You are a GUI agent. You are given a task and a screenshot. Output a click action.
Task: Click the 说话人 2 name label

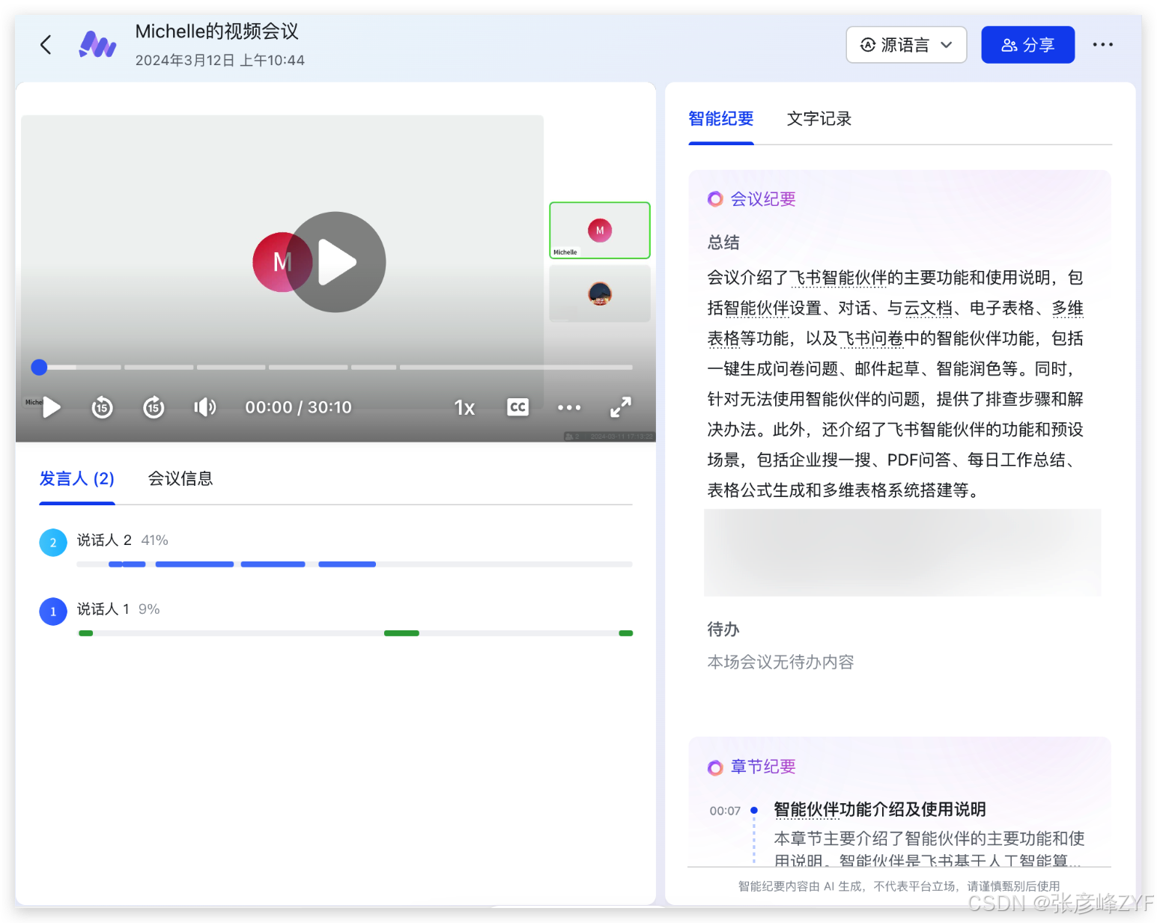pyautogui.click(x=104, y=540)
